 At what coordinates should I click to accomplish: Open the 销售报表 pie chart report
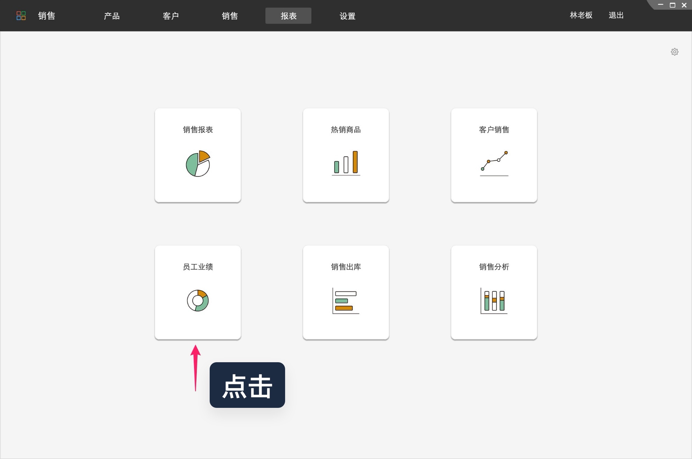pos(197,155)
